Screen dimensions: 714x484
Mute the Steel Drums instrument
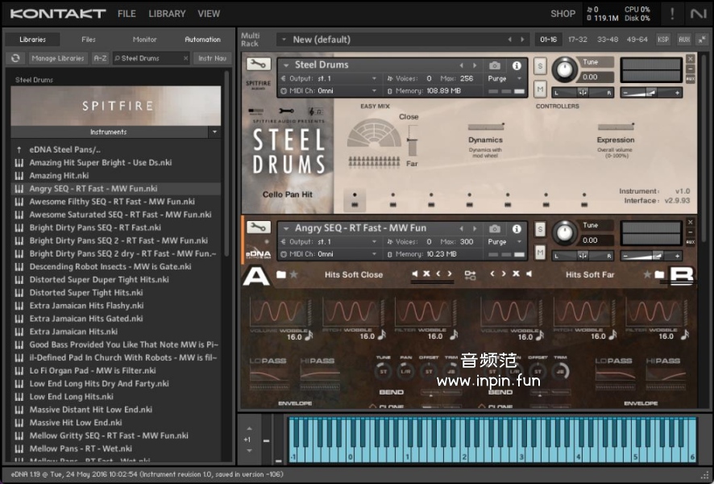point(539,89)
